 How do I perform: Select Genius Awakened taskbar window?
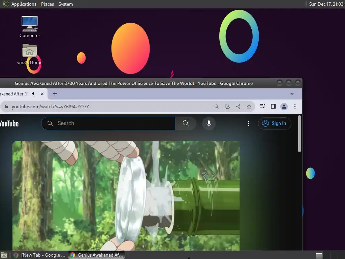click(x=97, y=255)
